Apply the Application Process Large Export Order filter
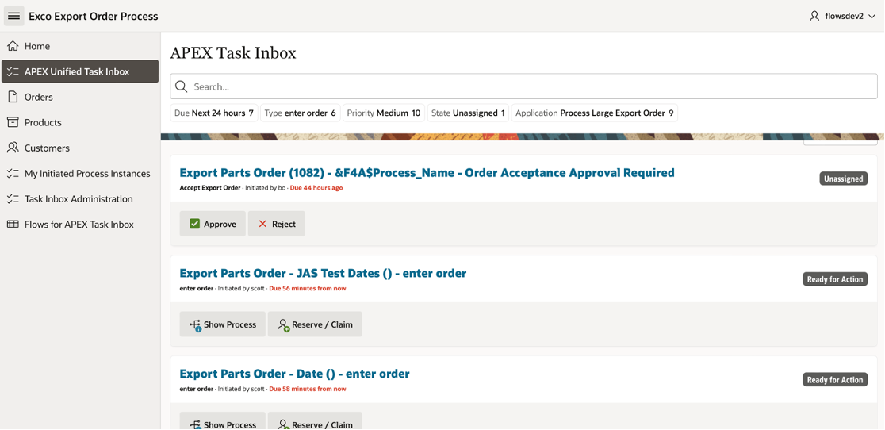 tap(594, 113)
